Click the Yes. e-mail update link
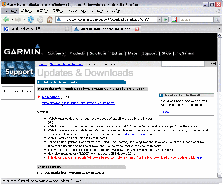The image size is (223, 185). point(166,112)
